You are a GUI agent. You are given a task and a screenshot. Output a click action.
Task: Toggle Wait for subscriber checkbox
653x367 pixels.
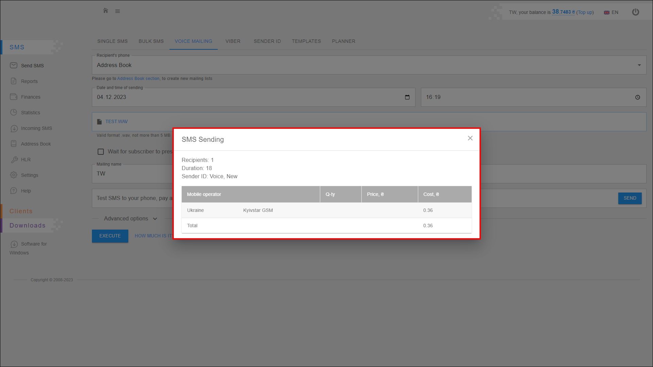pyautogui.click(x=101, y=152)
